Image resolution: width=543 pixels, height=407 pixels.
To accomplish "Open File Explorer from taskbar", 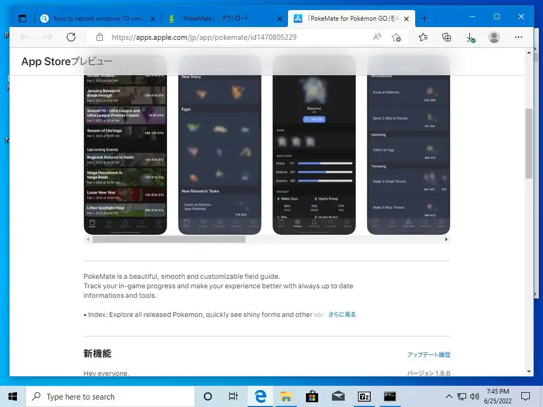I will coord(286,396).
